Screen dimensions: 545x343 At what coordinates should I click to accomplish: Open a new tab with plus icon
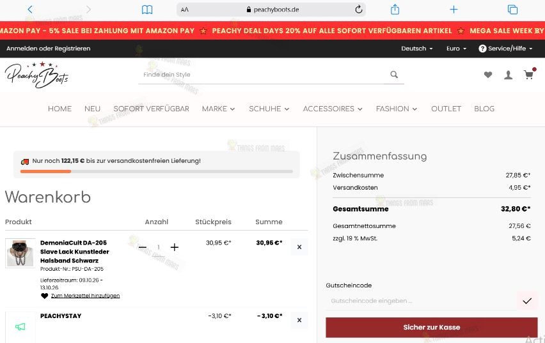(x=454, y=10)
